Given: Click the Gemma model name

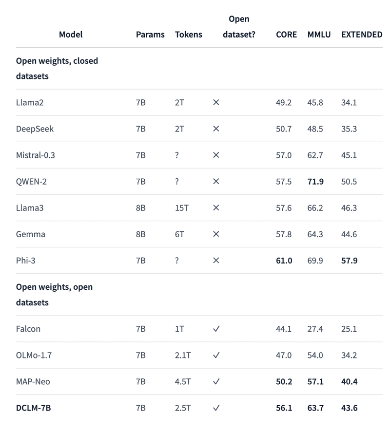Looking at the screenshot, I should click(31, 234).
